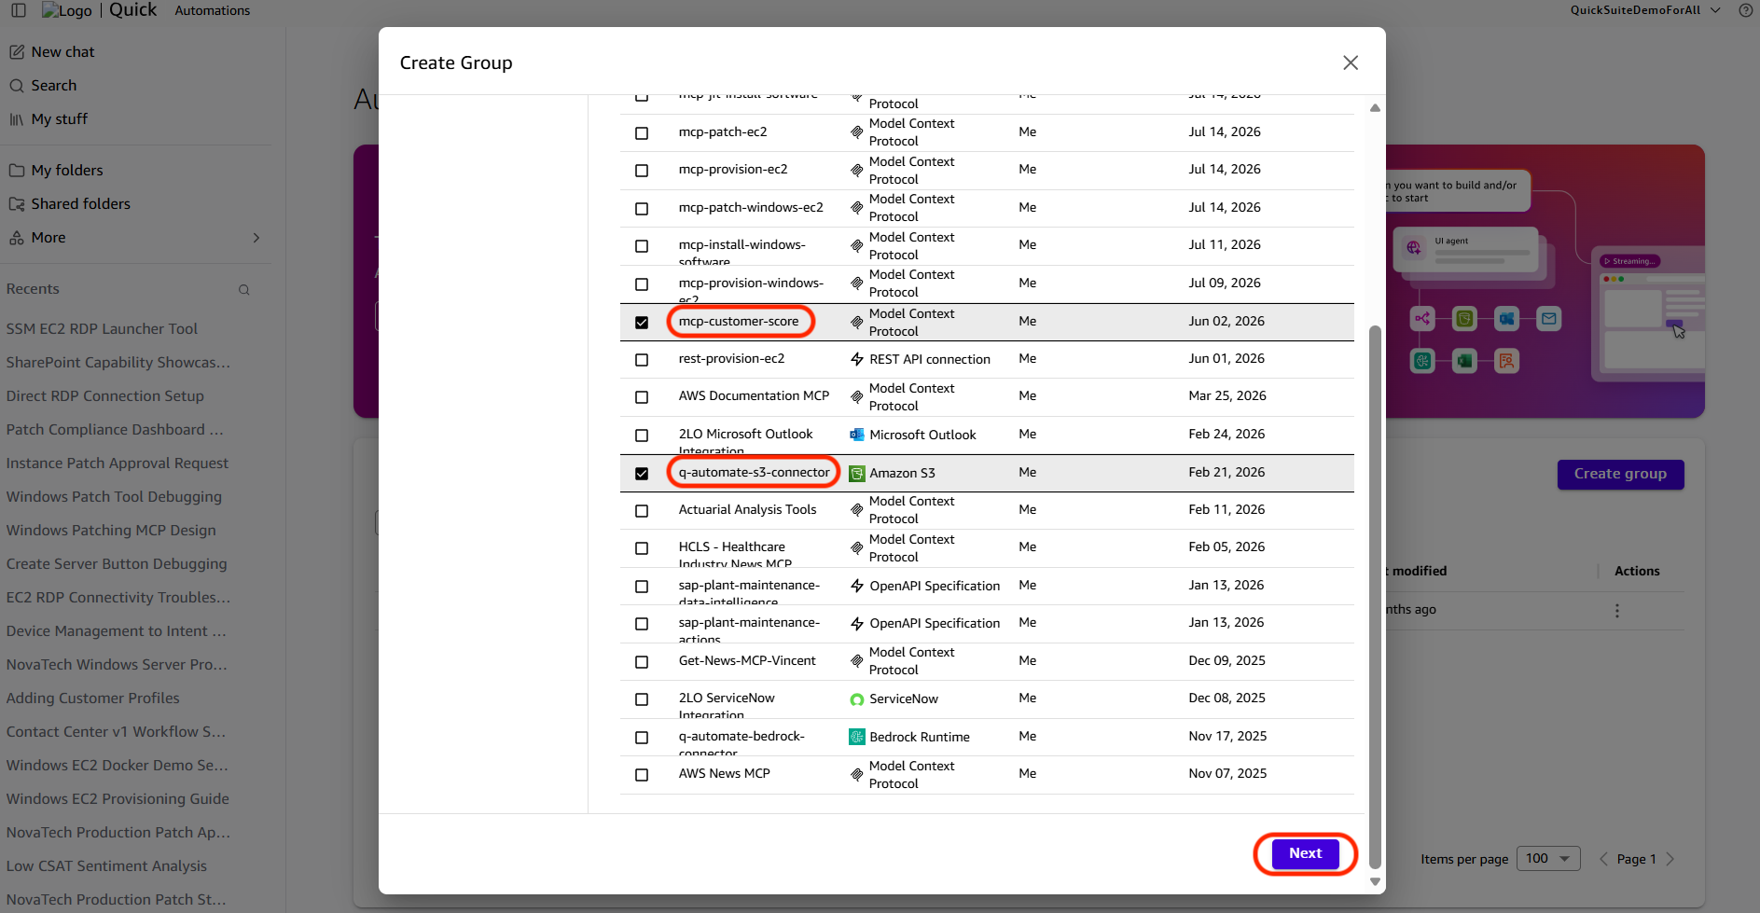
Task: Open New chat in sidebar
Action: coord(62,52)
